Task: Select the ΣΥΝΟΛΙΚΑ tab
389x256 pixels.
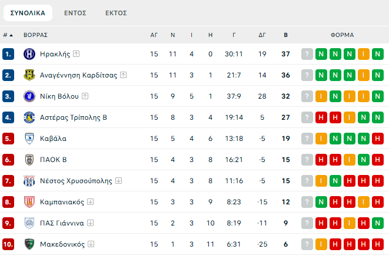Action: coord(27,12)
